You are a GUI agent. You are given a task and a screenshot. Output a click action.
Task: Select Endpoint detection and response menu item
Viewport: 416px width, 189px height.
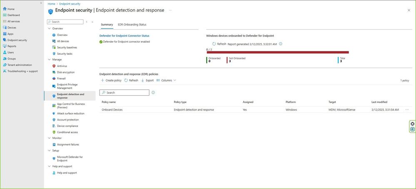point(70,96)
